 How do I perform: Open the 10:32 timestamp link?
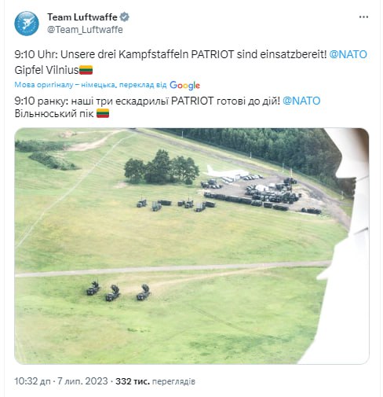(x=32, y=381)
